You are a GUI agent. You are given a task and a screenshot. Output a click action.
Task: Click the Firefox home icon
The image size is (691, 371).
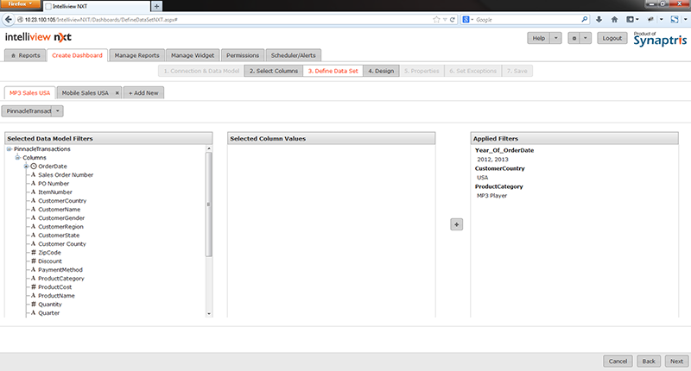pos(613,19)
